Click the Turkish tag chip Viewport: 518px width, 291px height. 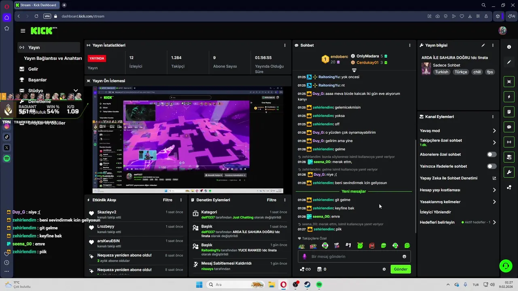pyautogui.click(x=442, y=72)
